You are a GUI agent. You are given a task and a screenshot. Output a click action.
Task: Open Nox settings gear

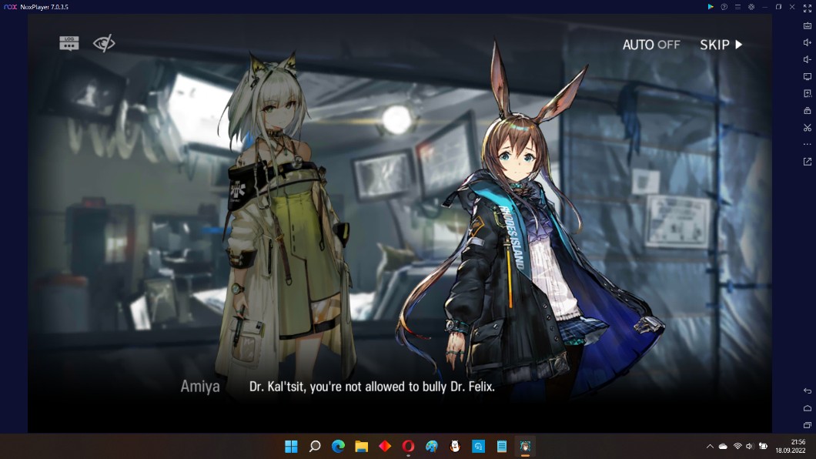tap(751, 7)
